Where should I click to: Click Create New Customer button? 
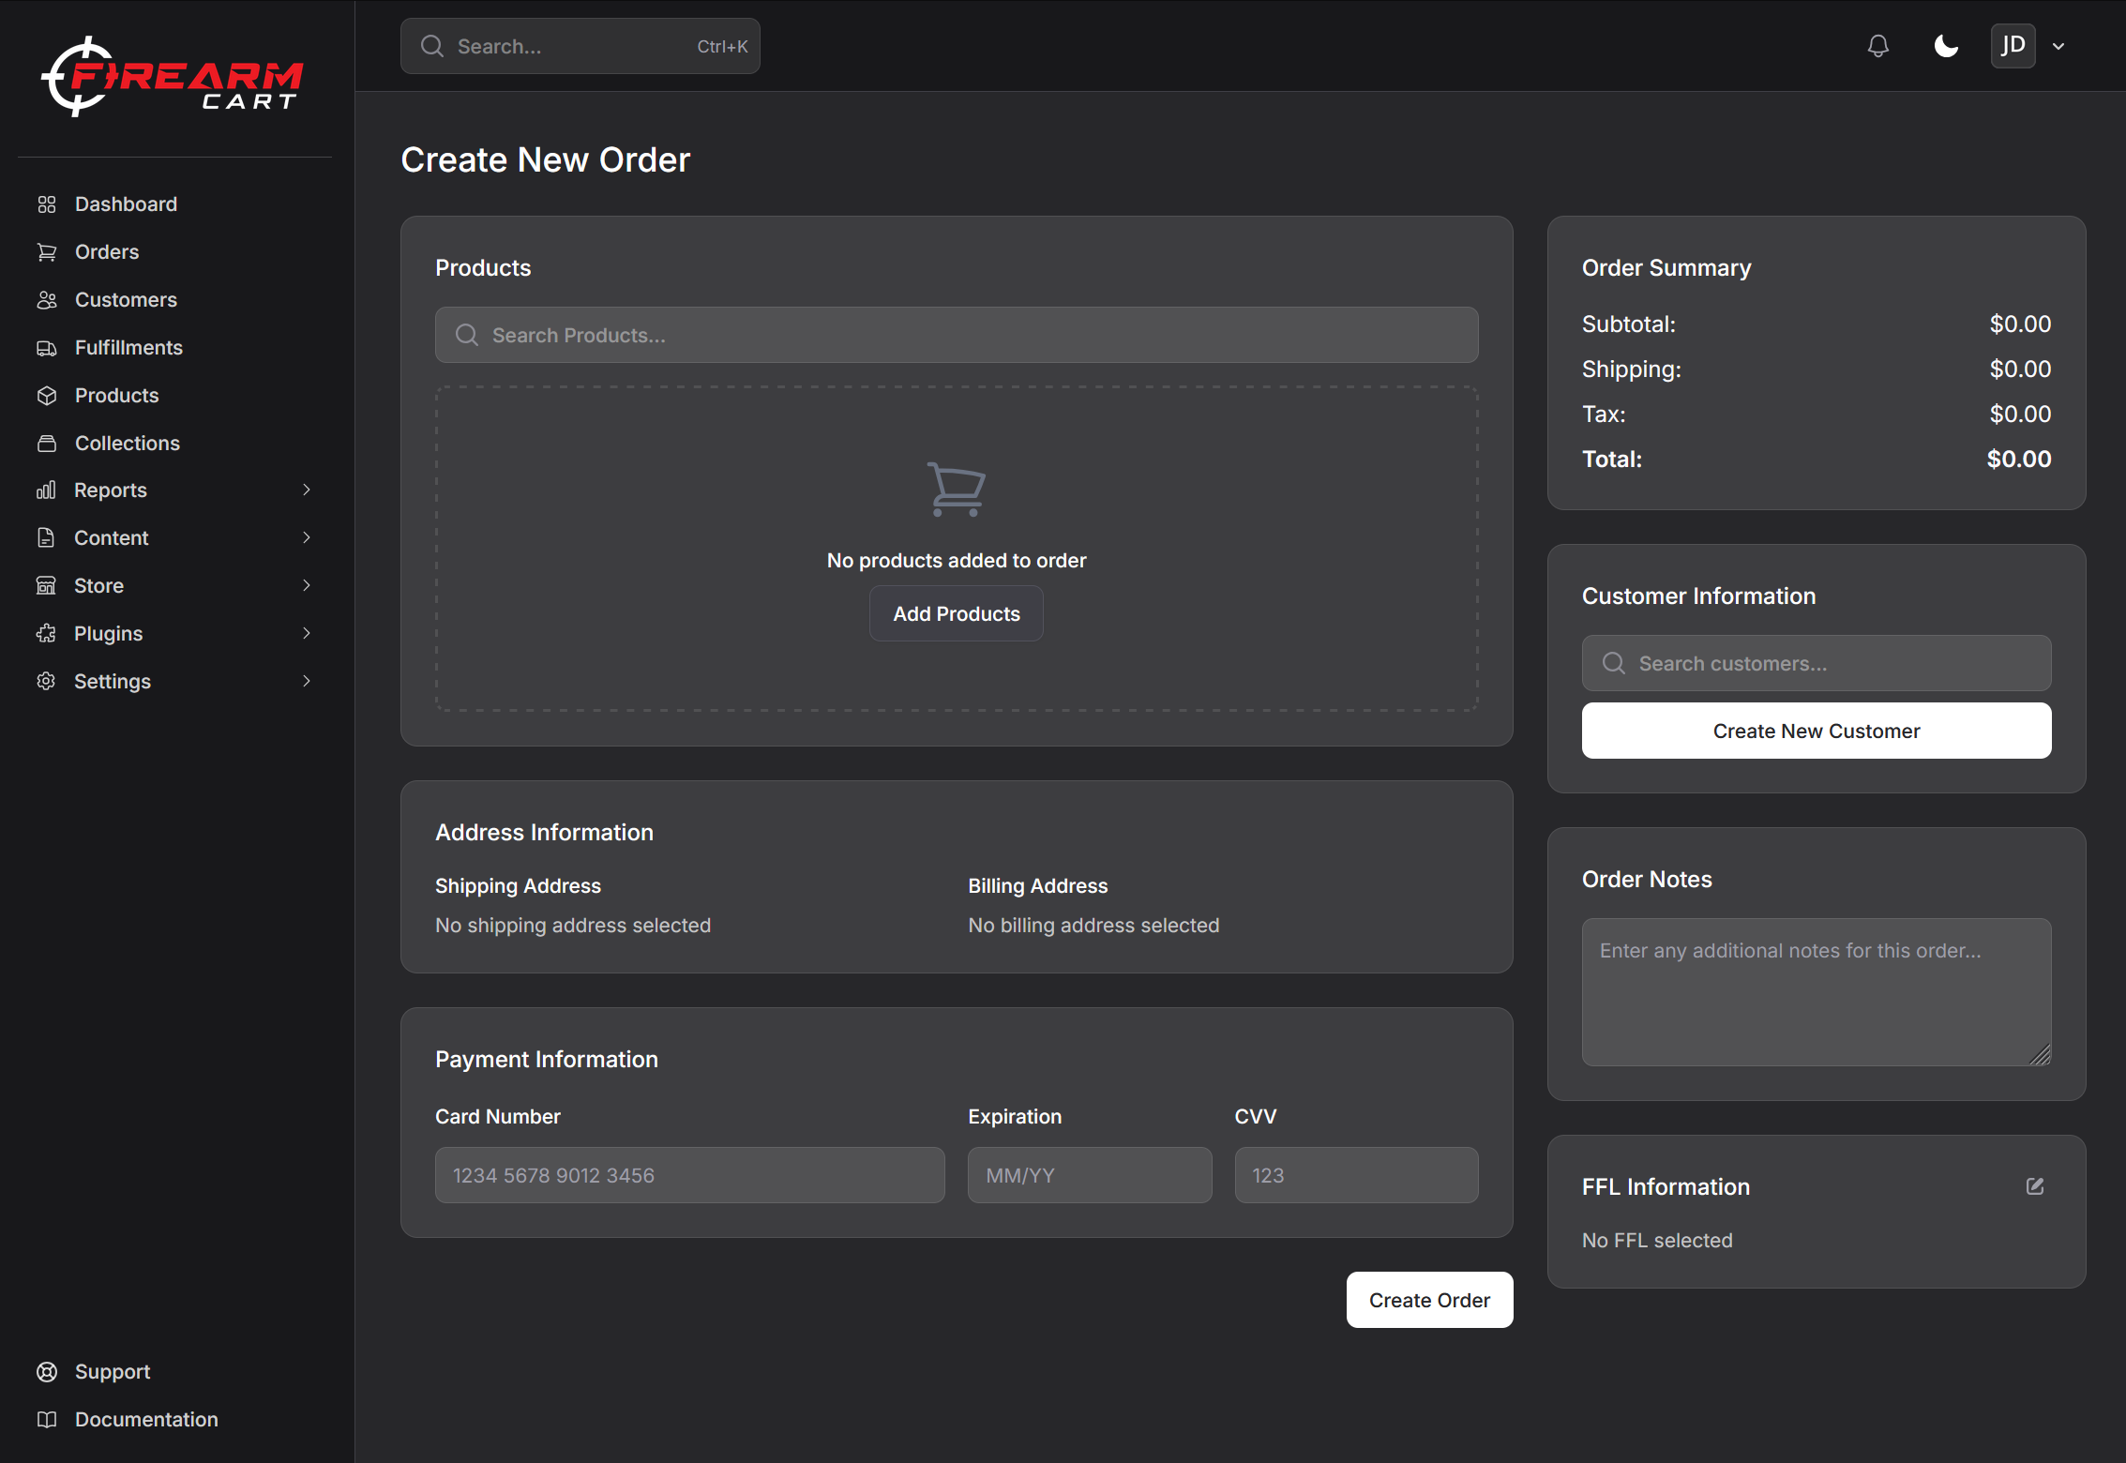tap(1817, 731)
